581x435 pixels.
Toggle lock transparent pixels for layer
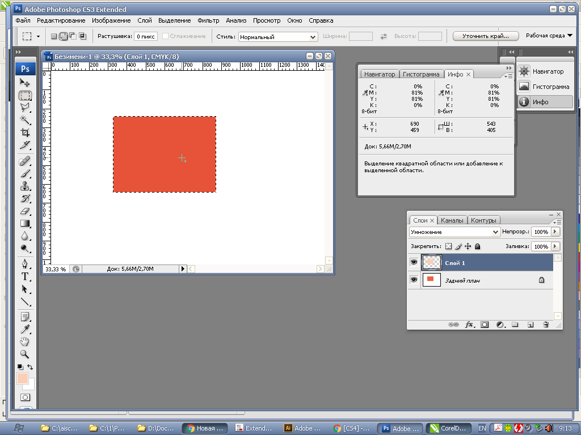(x=448, y=247)
